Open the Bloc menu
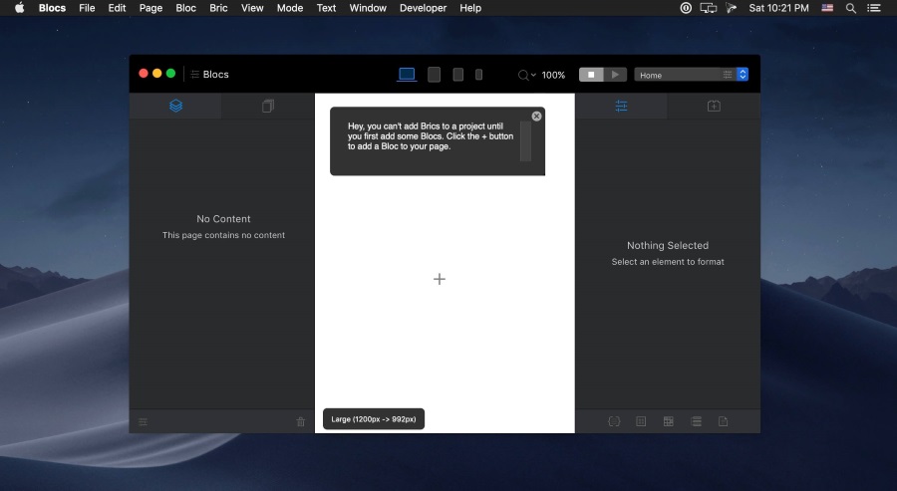 click(186, 8)
